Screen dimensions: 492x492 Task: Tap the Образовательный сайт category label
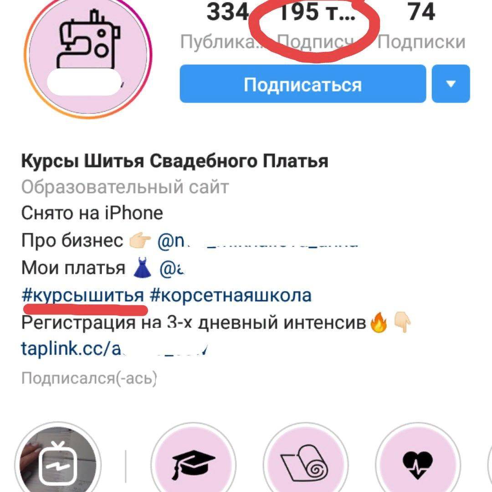(125, 187)
